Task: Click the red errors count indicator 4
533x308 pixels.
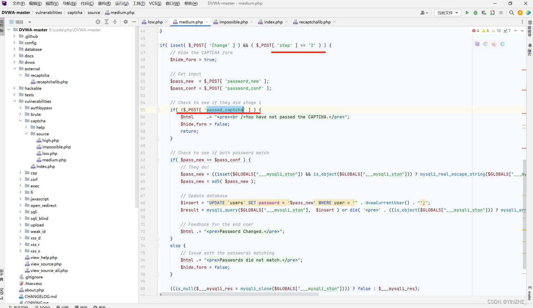Action: tap(476, 31)
